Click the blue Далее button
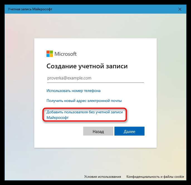Image resolution: width=191 pixels, height=185 pixels. pos(129,131)
